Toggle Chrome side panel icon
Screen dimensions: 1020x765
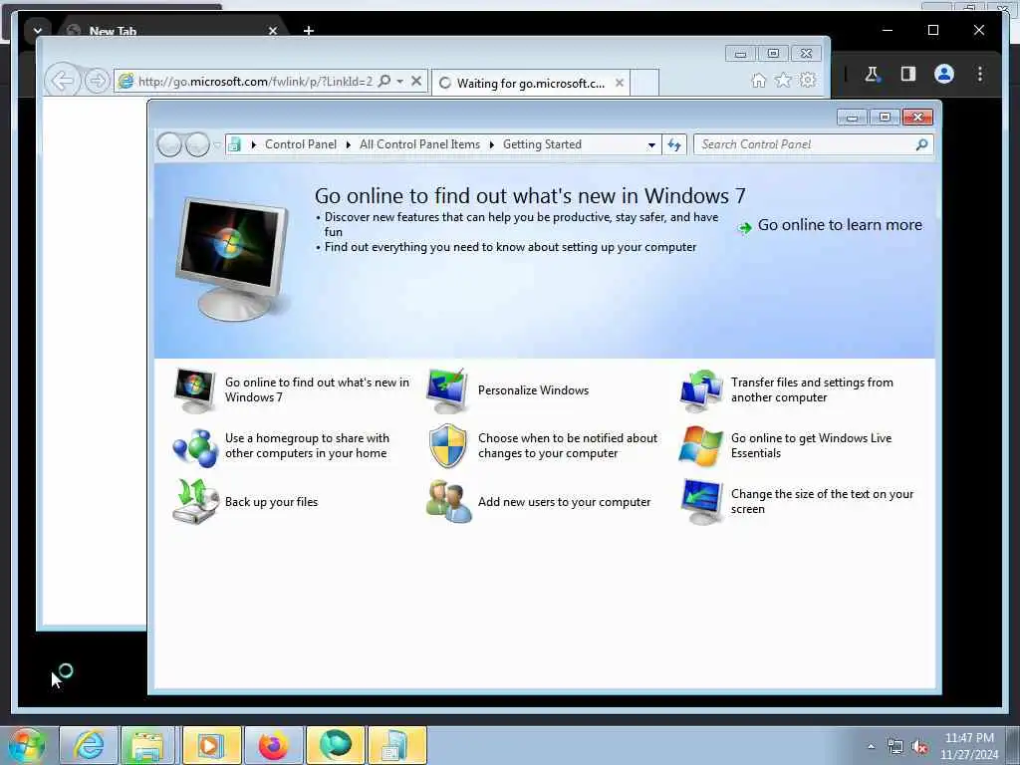(x=908, y=74)
